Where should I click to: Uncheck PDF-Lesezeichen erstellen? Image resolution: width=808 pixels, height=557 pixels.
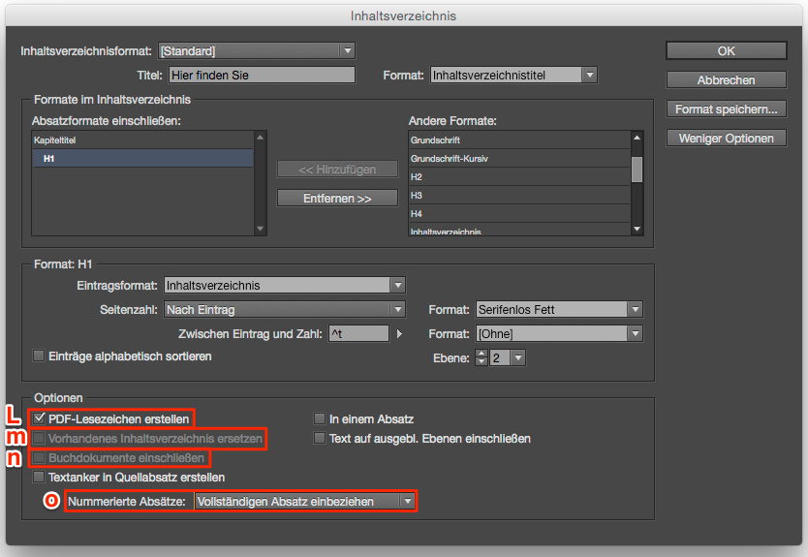(39, 418)
